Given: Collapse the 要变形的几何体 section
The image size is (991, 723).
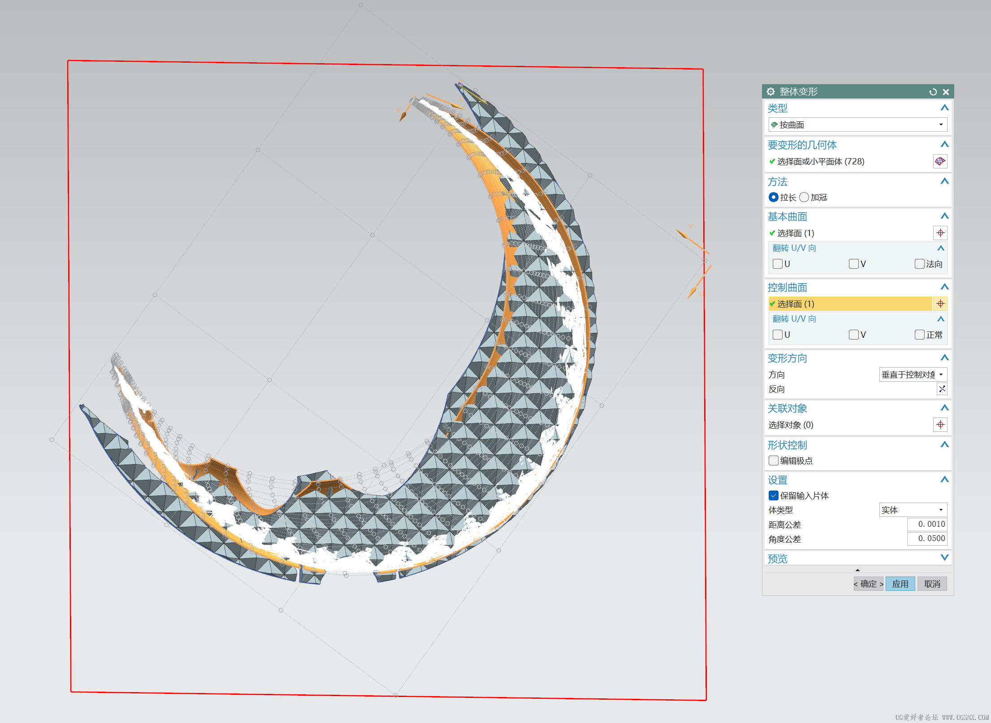Looking at the screenshot, I should point(944,145).
